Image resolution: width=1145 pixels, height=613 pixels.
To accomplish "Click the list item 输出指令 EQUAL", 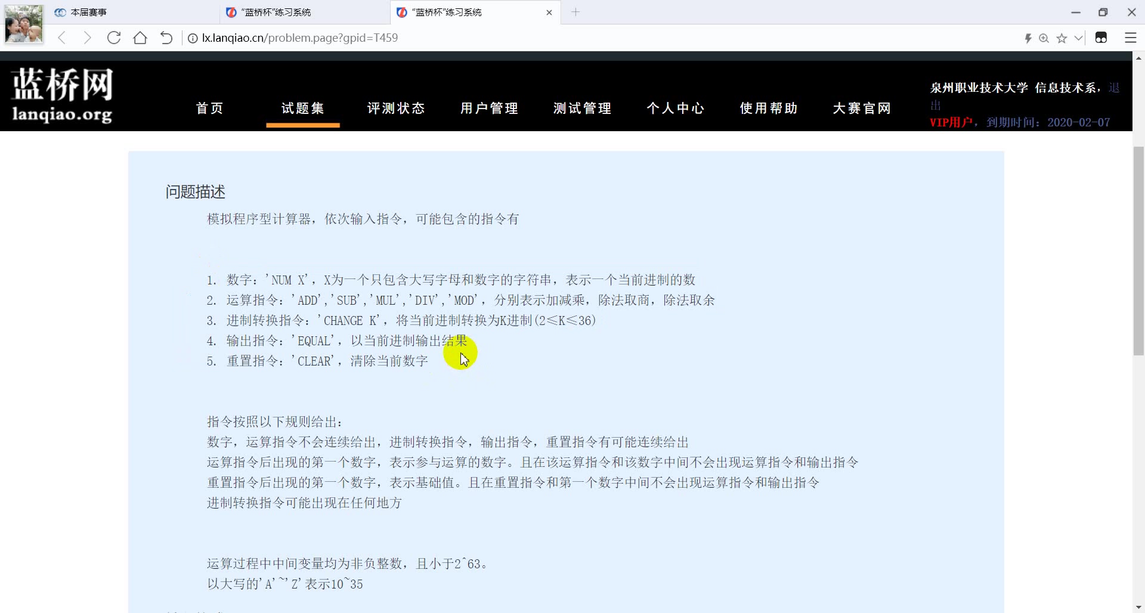I will pos(337,340).
